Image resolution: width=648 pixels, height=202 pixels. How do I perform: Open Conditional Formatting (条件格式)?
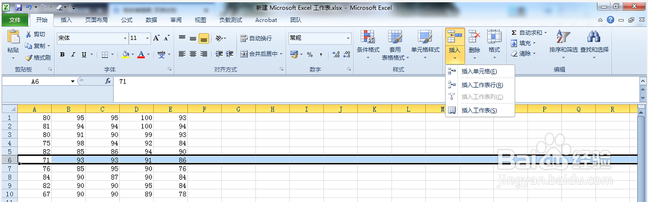(368, 45)
